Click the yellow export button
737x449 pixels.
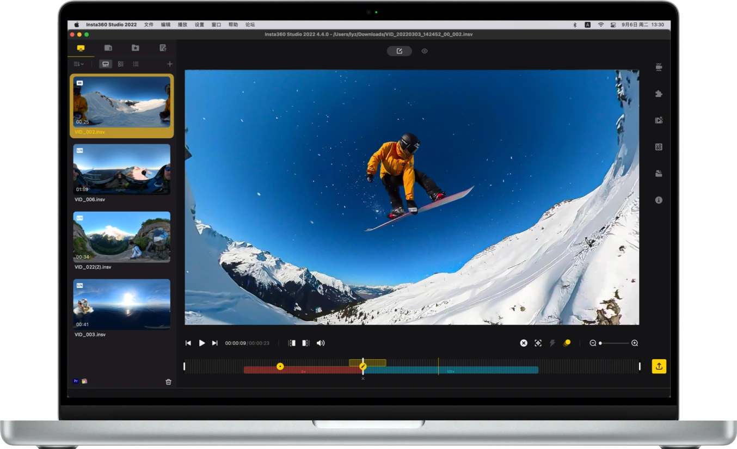pos(659,366)
